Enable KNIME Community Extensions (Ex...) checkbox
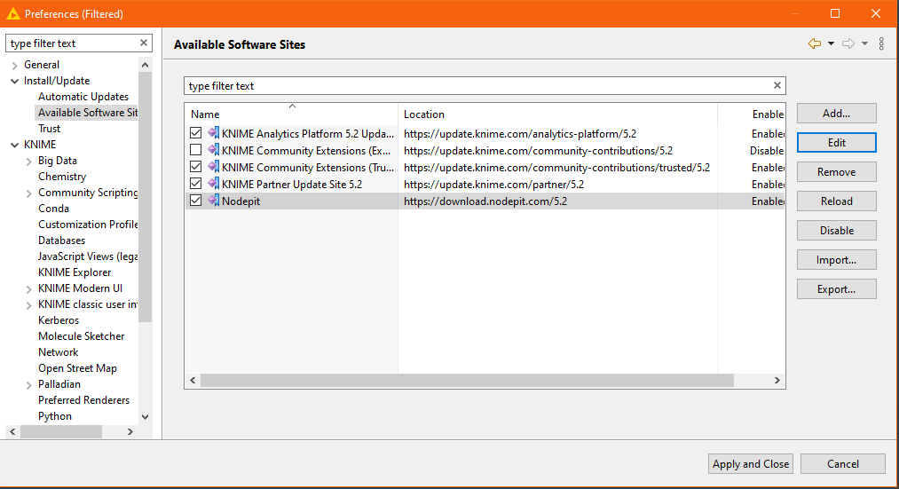The width and height of the screenshot is (899, 489). [195, 150]
